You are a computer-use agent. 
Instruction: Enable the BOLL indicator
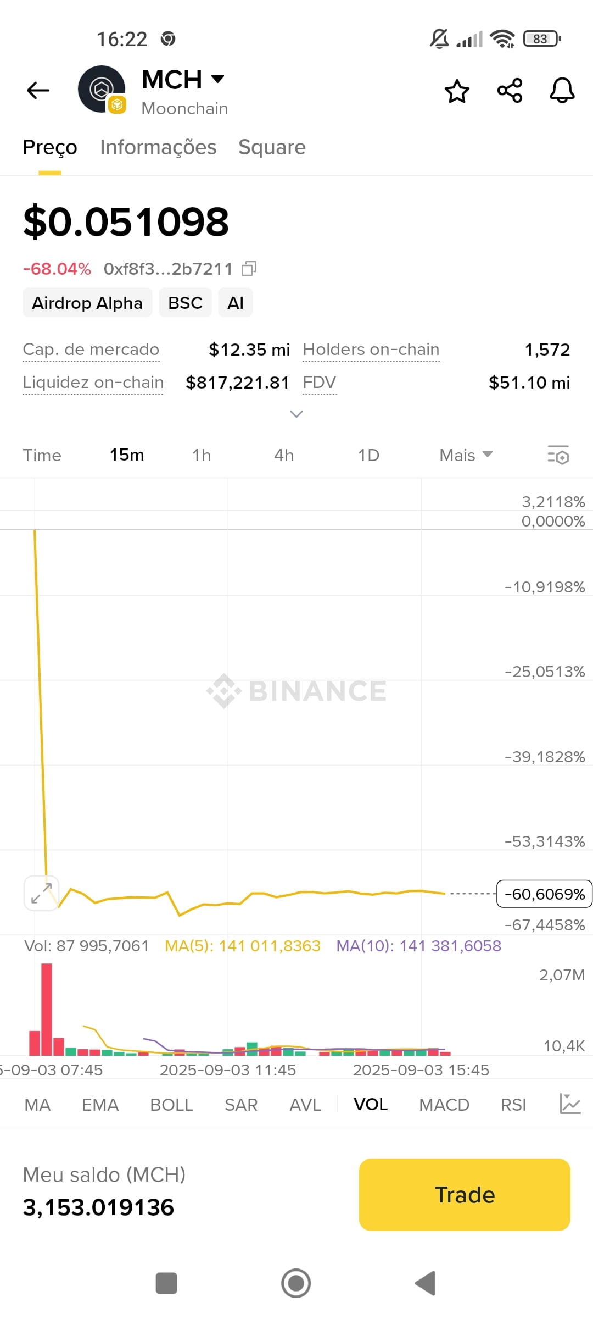[172, 1104]
